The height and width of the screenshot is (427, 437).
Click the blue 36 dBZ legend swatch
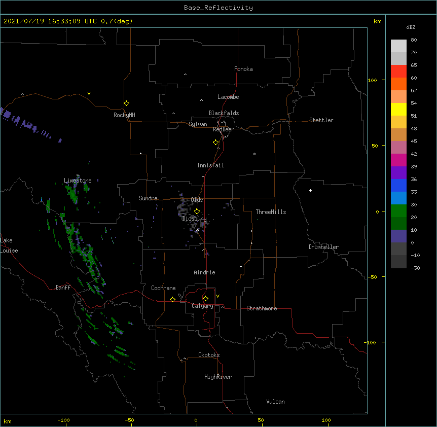(398, 186)
